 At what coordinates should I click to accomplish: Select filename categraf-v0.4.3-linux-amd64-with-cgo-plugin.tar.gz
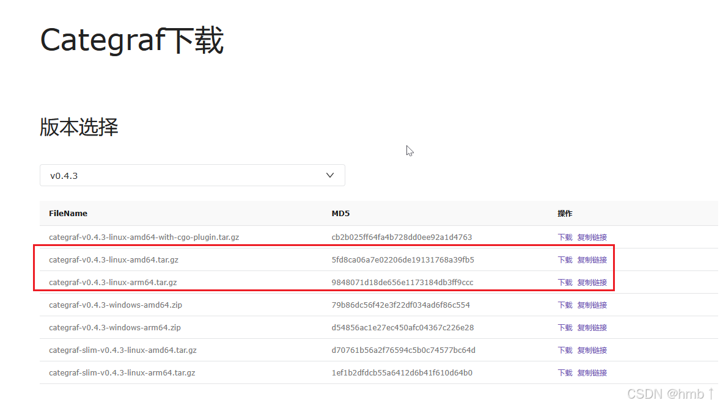(x=144, y=237)
